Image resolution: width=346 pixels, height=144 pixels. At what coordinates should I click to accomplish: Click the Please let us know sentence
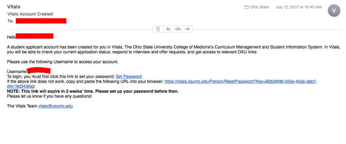(49, 96)
